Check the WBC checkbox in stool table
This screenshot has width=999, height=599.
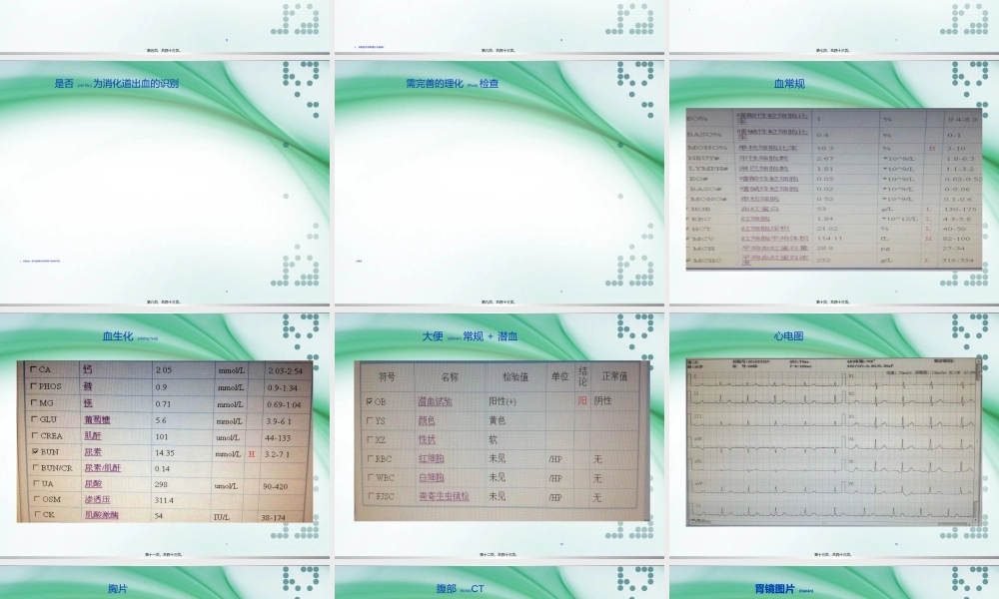(x=370, y=478)
